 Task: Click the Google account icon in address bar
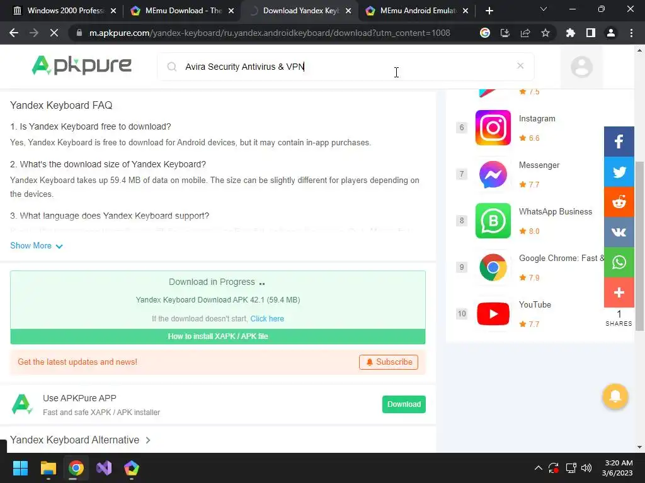coord(485,33)
